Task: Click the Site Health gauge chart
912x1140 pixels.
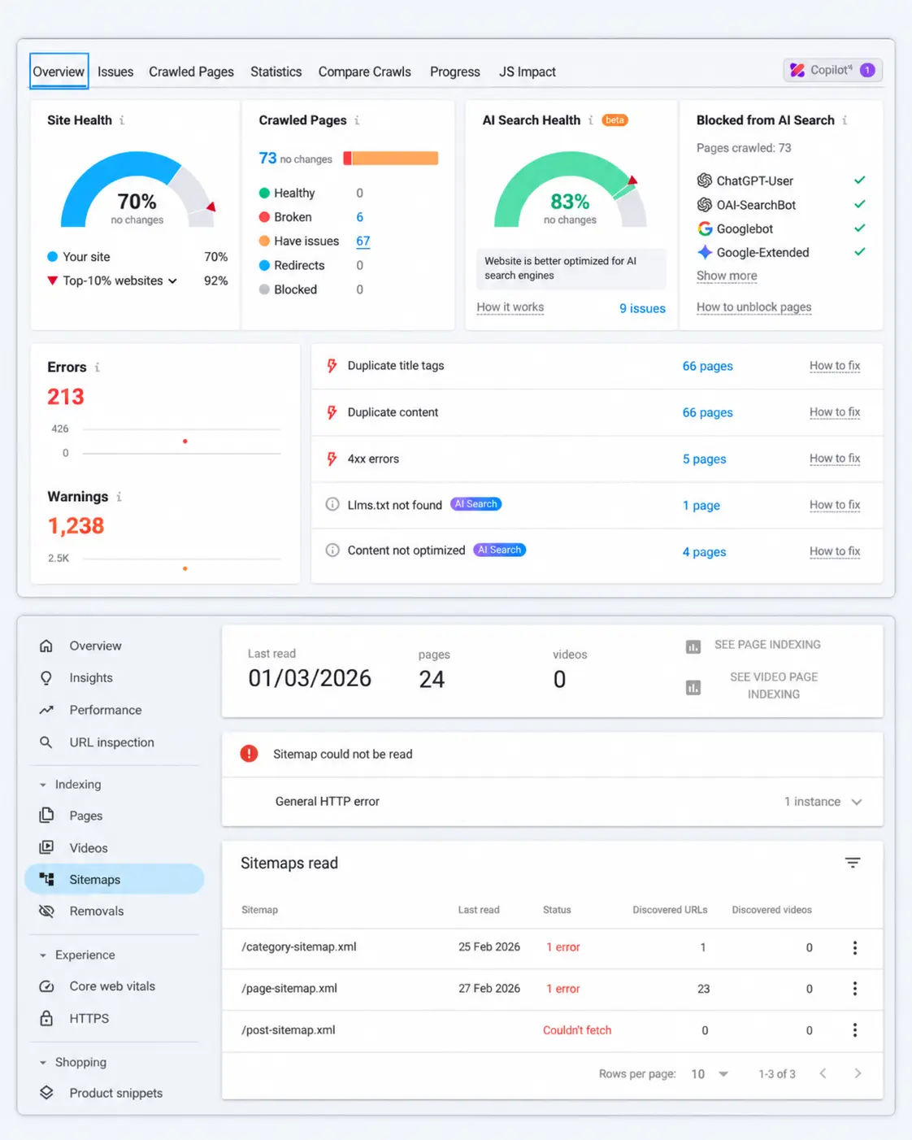Action: pos(137,189)
